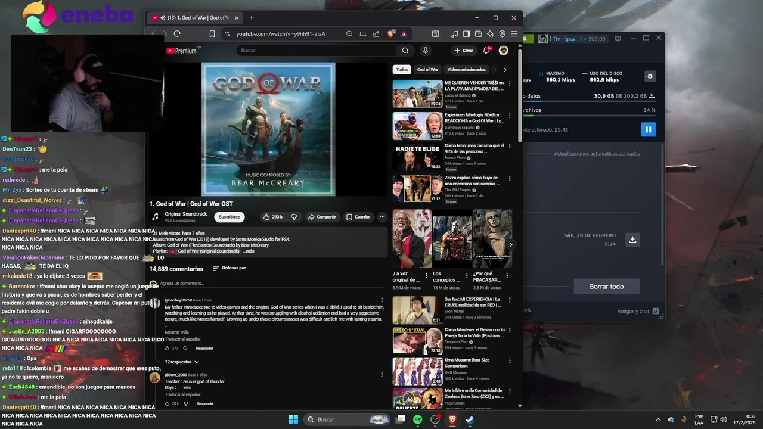Viewport: 763px width, 429px height.
Task: Open the Brave Shields lion icon
Action: click(391, 34)
